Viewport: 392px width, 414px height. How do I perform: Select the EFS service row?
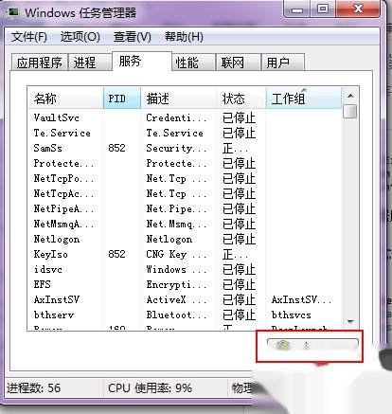point(185,284)
